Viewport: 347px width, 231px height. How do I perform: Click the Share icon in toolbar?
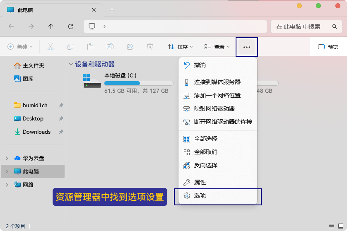point(130,47)
